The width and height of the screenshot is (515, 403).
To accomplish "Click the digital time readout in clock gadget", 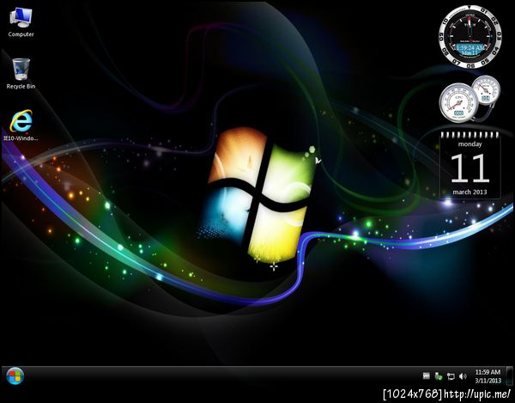I will coord(470,47).
